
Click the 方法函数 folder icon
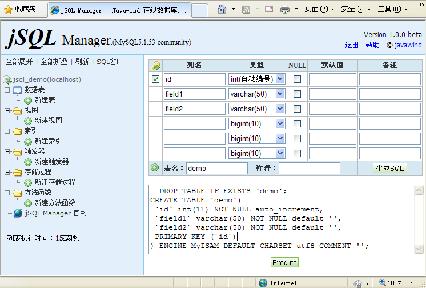tap(17, 193)
